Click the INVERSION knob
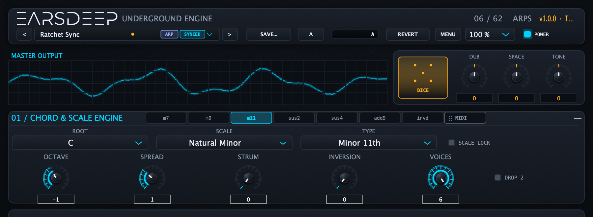Image resolution: width=593 pixels, height=217 pixels. 345,178
